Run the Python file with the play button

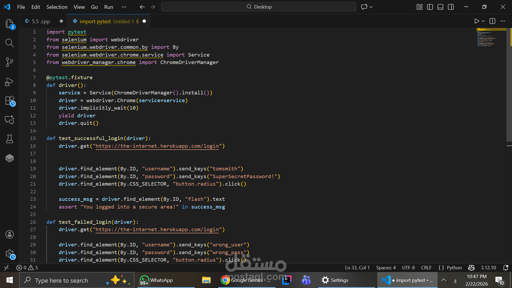point(477,21)
